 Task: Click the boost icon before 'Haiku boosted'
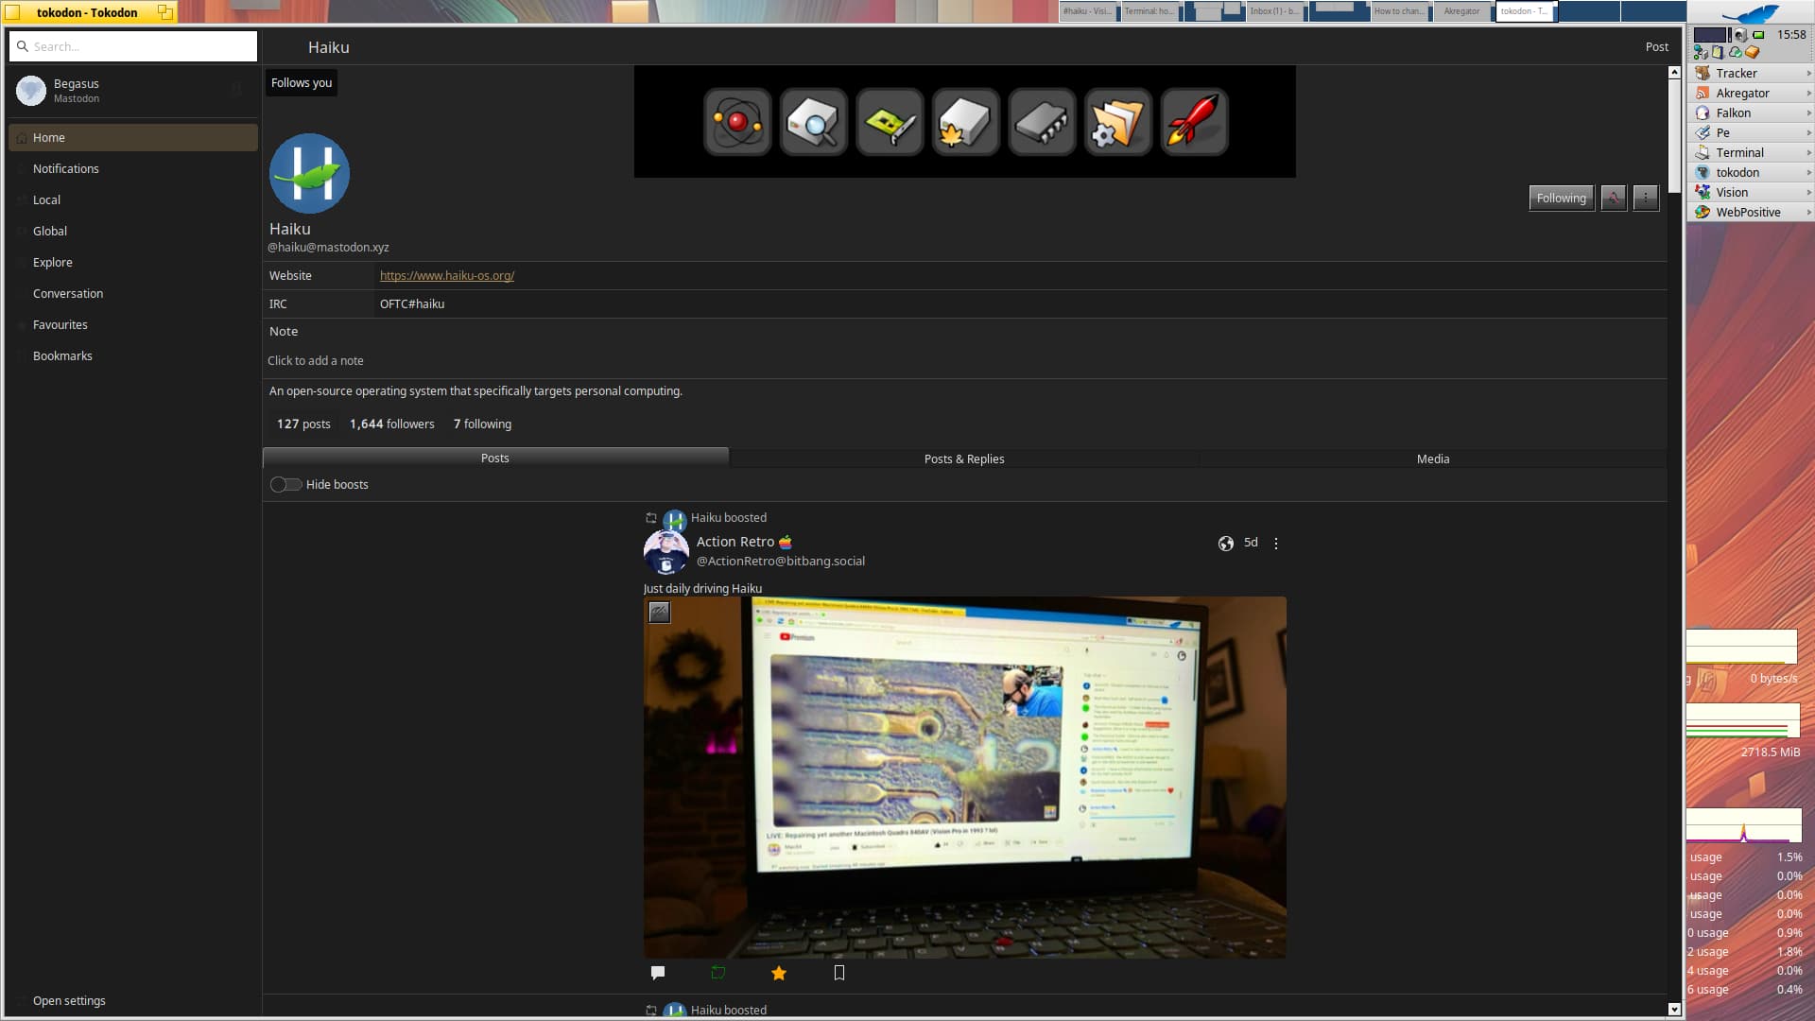click(x=651, y=518)
